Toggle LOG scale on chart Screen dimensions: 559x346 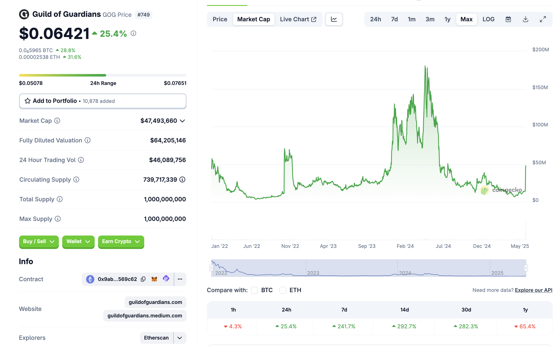click(x=488, y=19)
